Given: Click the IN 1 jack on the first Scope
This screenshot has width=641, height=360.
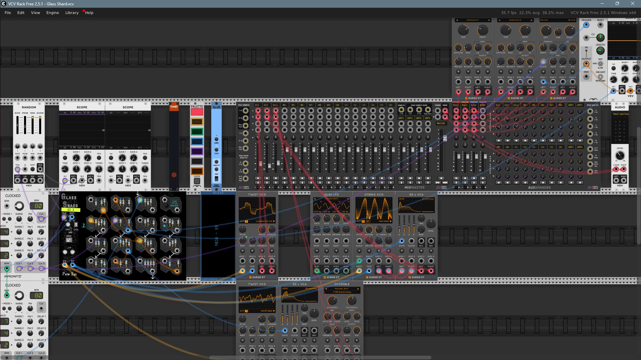Looking at the screenshot, I should (65, 180).
